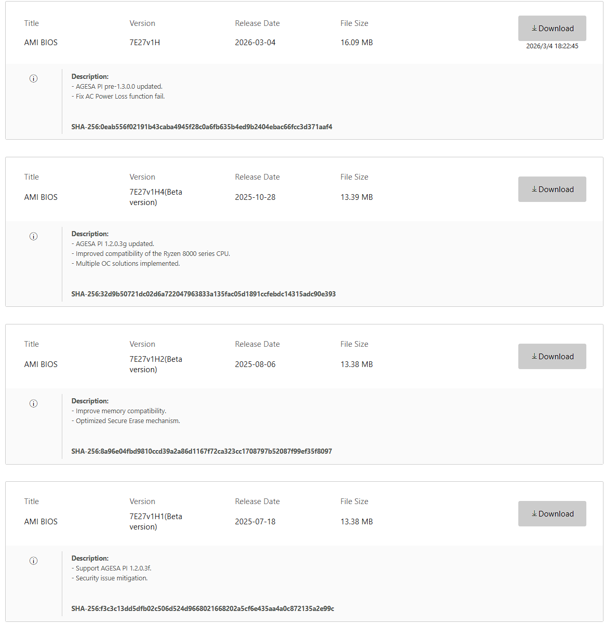Screen dimensions: 604x624
Task: Click the info icon beside AGESA PI 1.2.0.3g description
Action: point(33,236)
